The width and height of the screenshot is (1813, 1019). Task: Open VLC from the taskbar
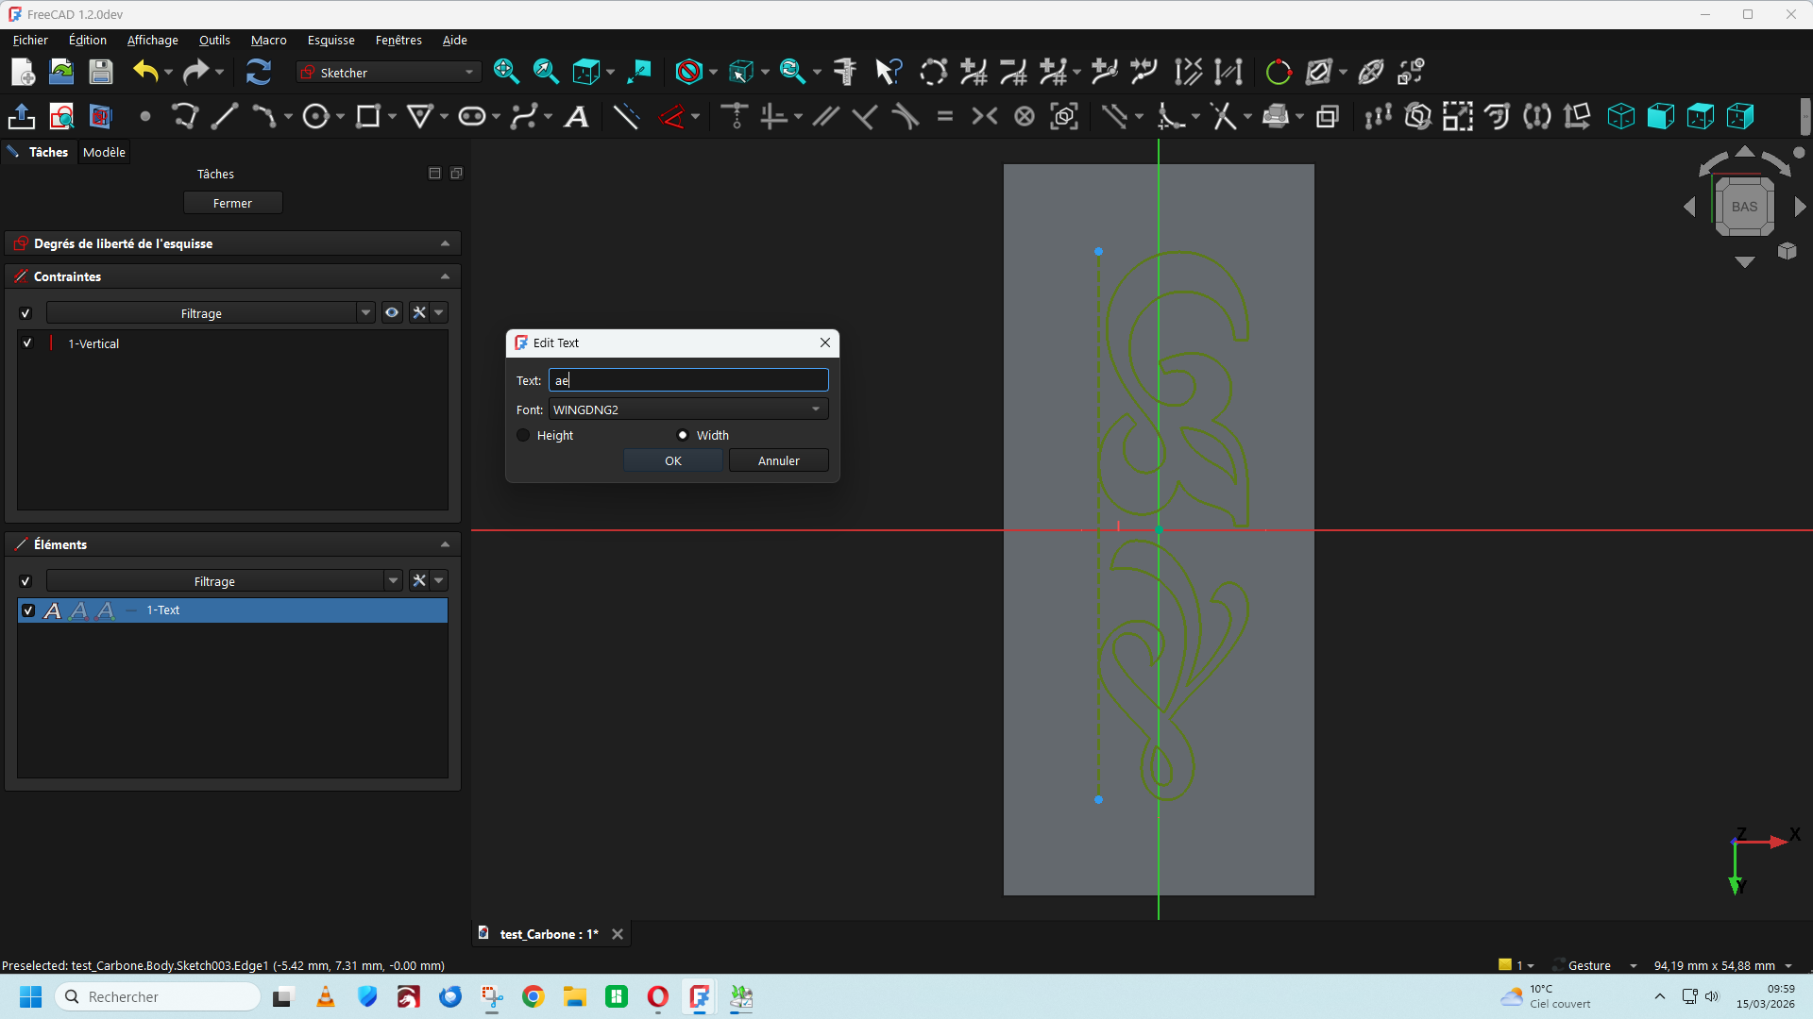(326, 997)
